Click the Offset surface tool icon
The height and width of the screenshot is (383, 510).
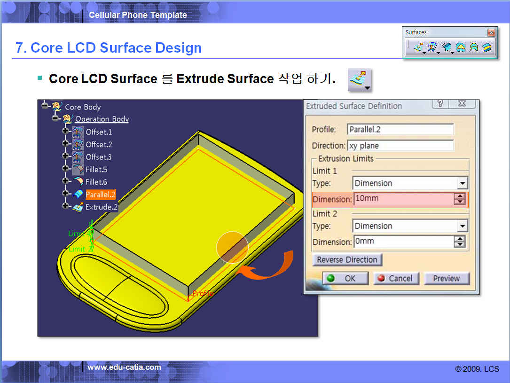pos(432,47)
